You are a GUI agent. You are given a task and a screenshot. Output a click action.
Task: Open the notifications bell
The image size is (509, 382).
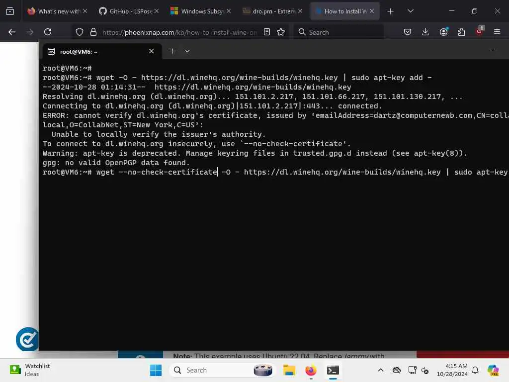tap(475, 370)
